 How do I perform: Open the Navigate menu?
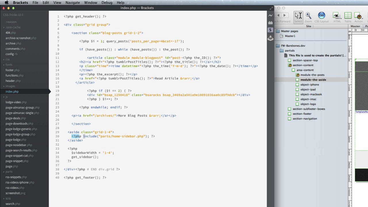[72, 3]
